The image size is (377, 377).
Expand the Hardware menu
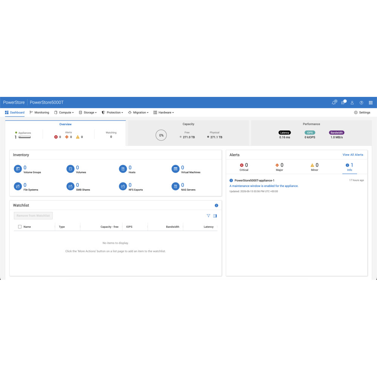click(164, 112)
